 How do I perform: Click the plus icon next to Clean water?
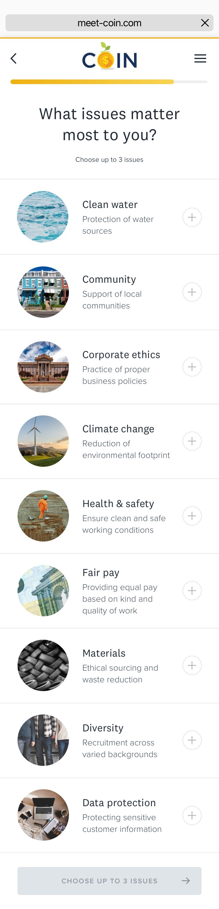192,217
